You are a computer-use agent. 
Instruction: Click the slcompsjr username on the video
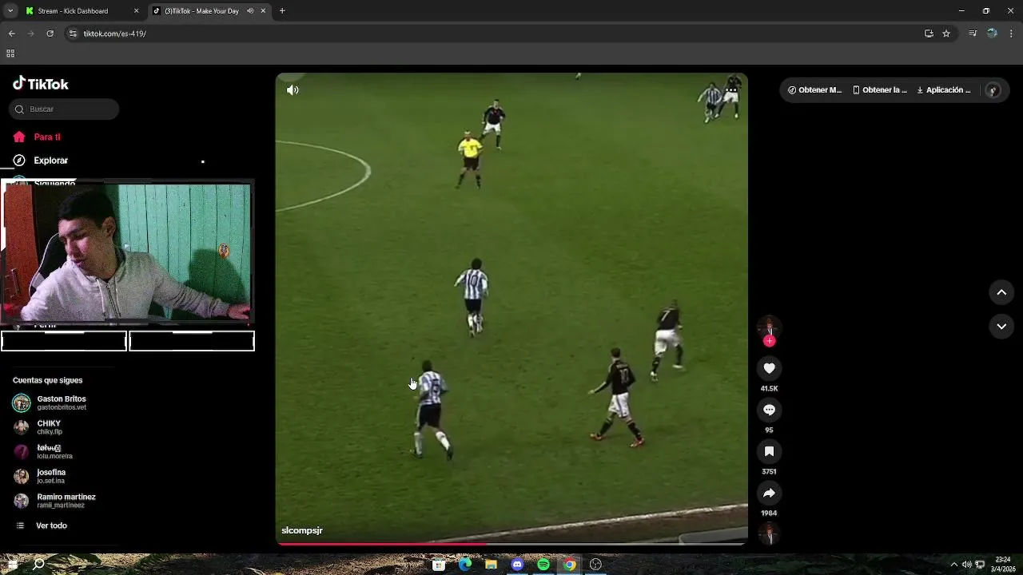coord(302,530)
